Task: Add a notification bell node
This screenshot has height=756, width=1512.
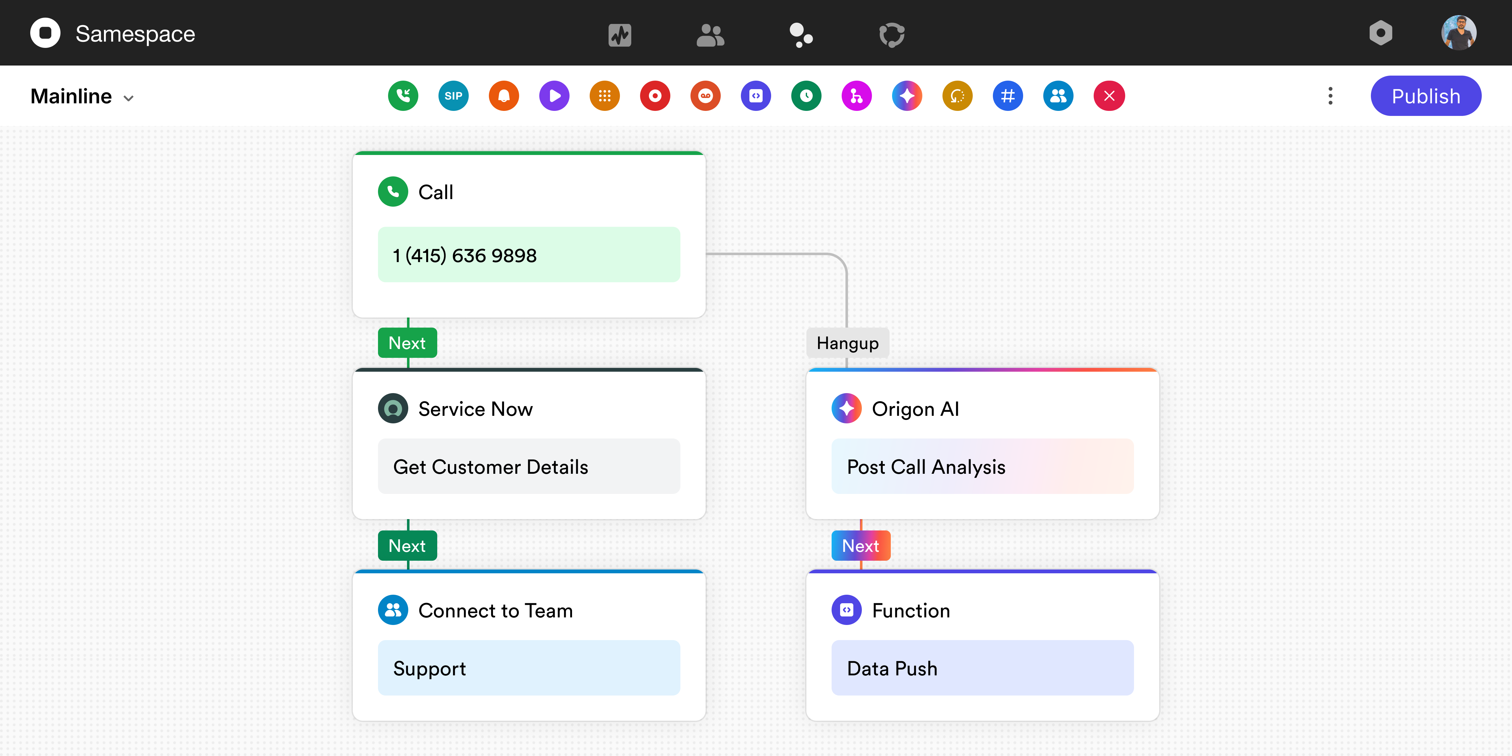Action: [x=504, y=96]
